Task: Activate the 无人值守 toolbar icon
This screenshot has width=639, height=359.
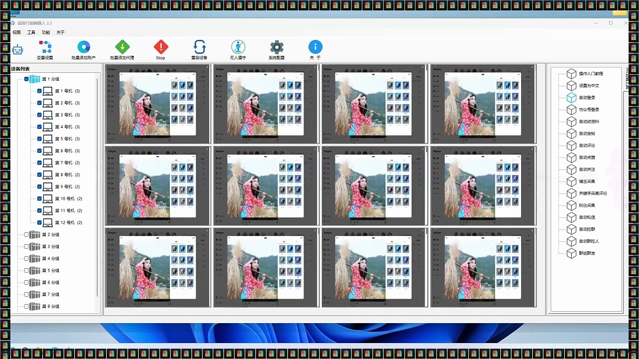Action: click(238, 47)
